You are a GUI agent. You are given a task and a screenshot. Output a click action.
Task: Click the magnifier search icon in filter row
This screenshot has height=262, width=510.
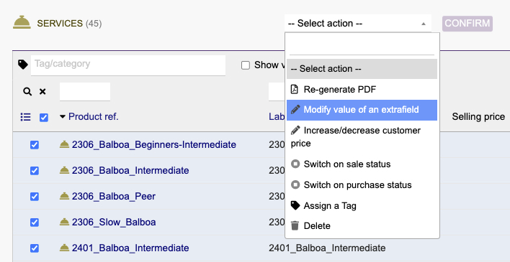(x=27, y=92)
